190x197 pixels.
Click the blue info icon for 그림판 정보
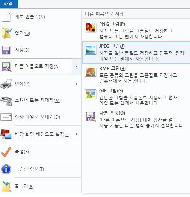(x=6, y=169)
